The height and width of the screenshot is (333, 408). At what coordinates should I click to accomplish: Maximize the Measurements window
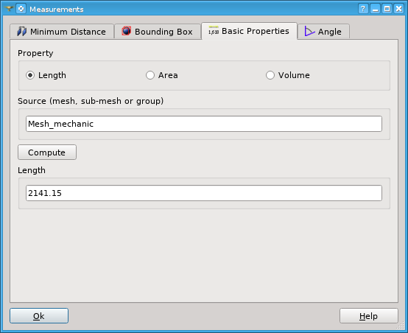387,9
